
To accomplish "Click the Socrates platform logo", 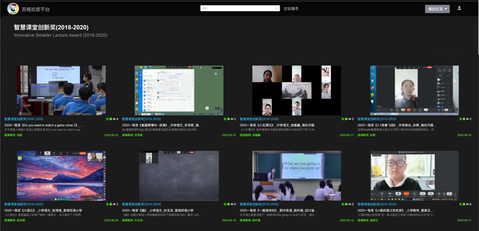I will 13,9.
